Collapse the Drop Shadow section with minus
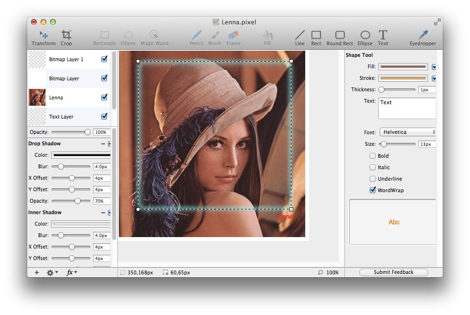This screenshot has height=315, width=470. coord(103,143)
